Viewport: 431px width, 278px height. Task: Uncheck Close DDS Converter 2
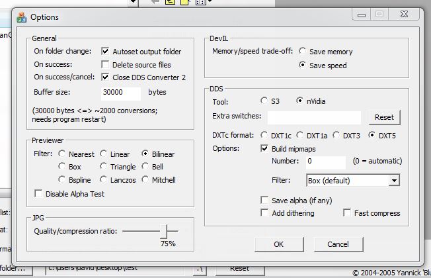(x=106, y=77)
